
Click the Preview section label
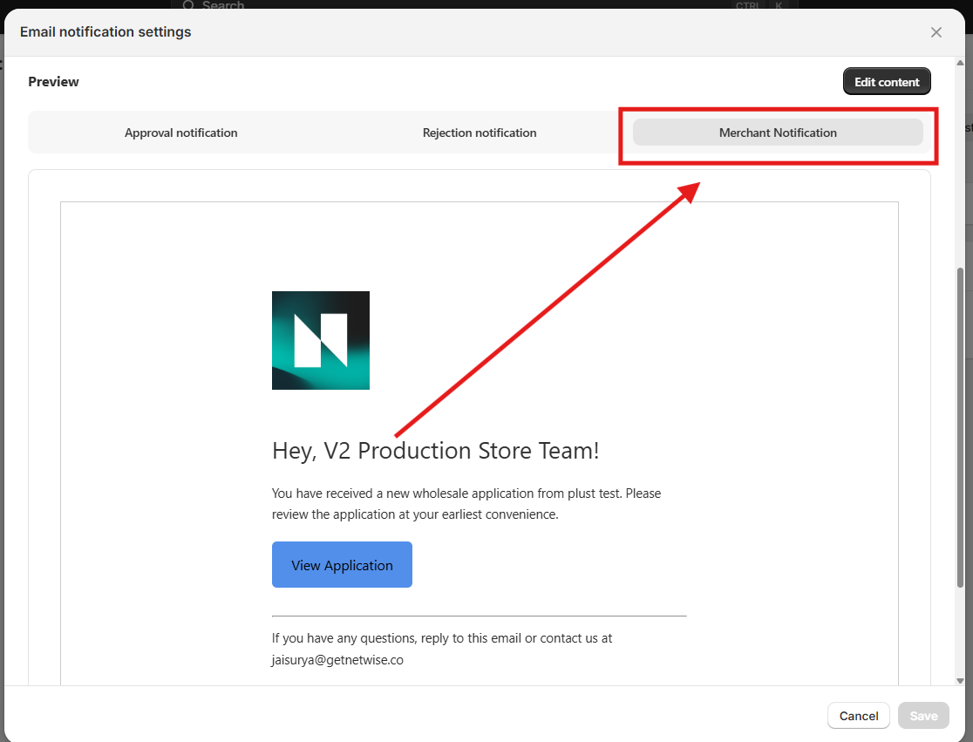pyautogui.click(x=53, y=82)
